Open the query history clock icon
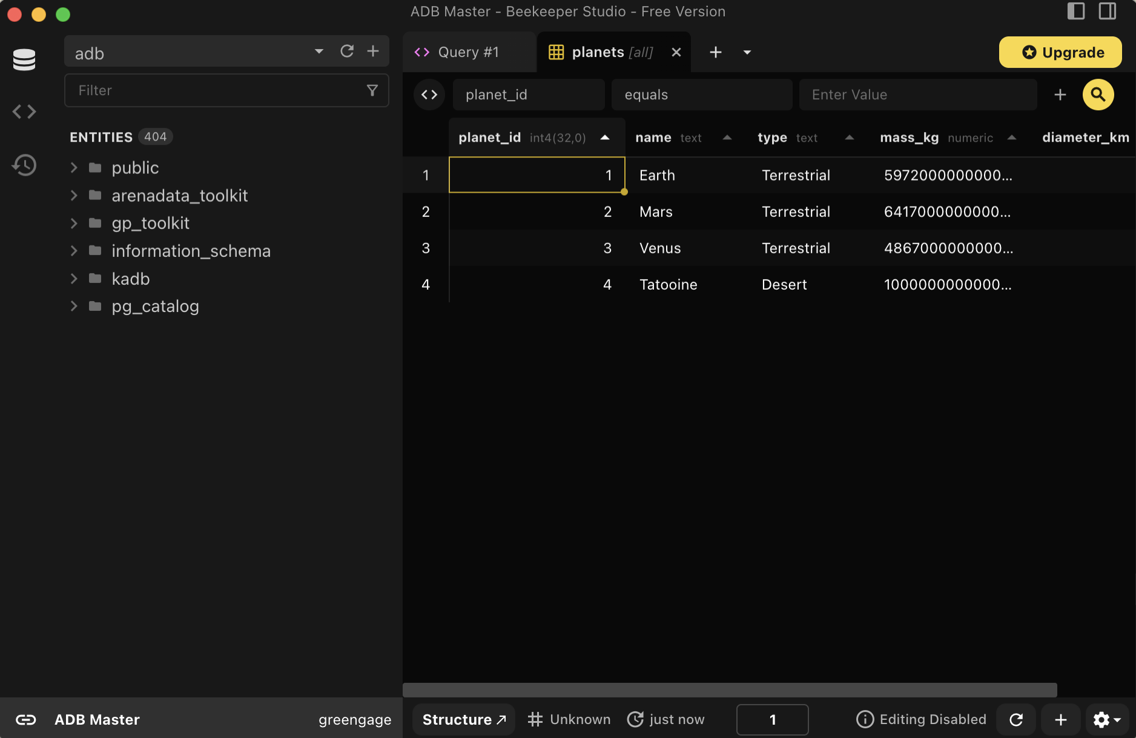The height and width of the screenshot is (738, 1136). pyautogui.click(x=24, y=165)
